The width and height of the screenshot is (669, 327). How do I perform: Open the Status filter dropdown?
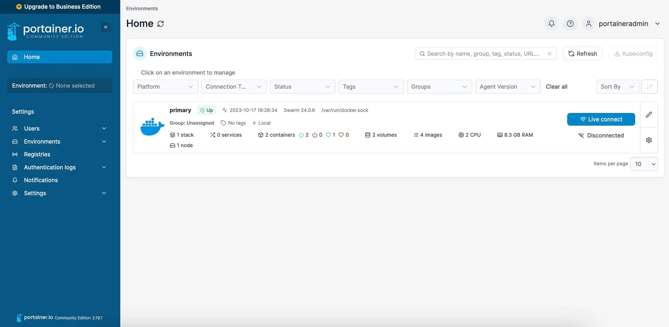click(x=302, y=87)
